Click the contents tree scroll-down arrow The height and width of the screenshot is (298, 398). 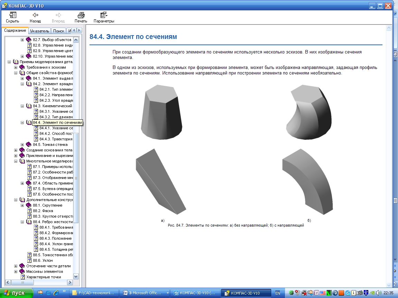76,277
